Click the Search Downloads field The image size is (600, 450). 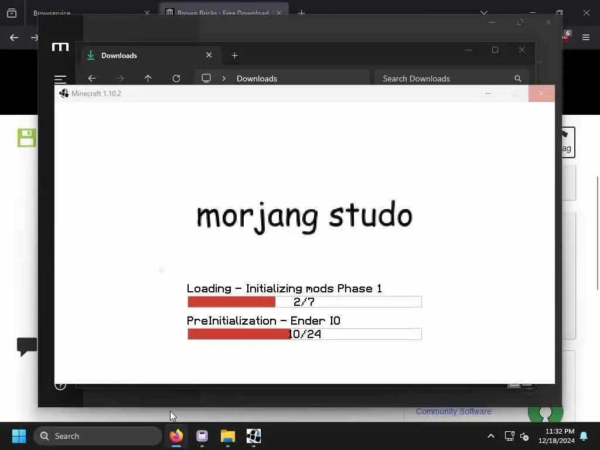click(x=452, y=79)
